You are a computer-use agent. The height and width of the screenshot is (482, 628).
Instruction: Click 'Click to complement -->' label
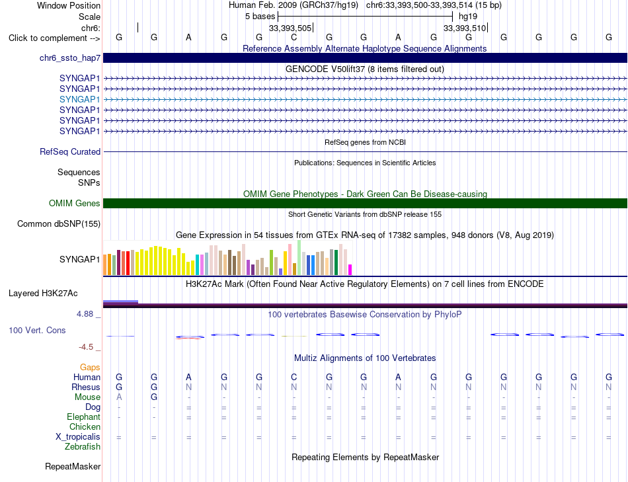click(x=54, y=38)
